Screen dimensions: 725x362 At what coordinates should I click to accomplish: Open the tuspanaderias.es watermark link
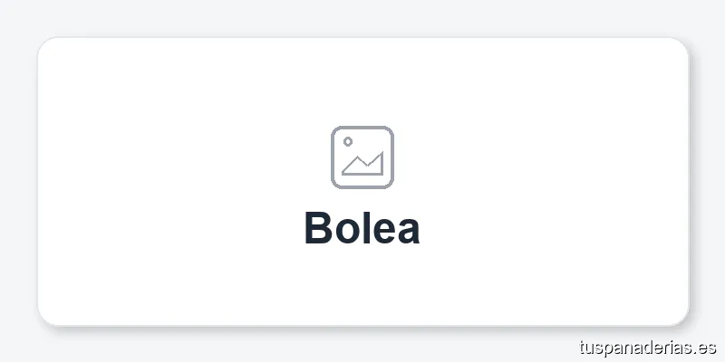pyautogui.click(x=647, y=347)
